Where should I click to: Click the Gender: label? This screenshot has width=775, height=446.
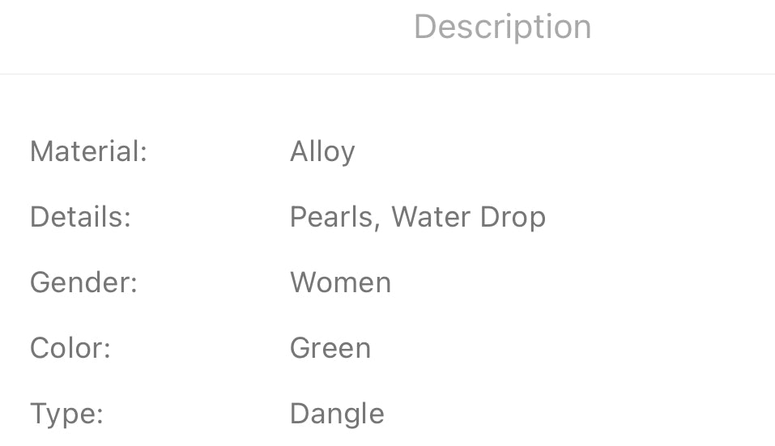click(x=83, y=282)
